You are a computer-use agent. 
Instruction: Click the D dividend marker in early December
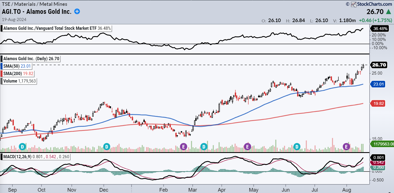click(x=107, y=146)
